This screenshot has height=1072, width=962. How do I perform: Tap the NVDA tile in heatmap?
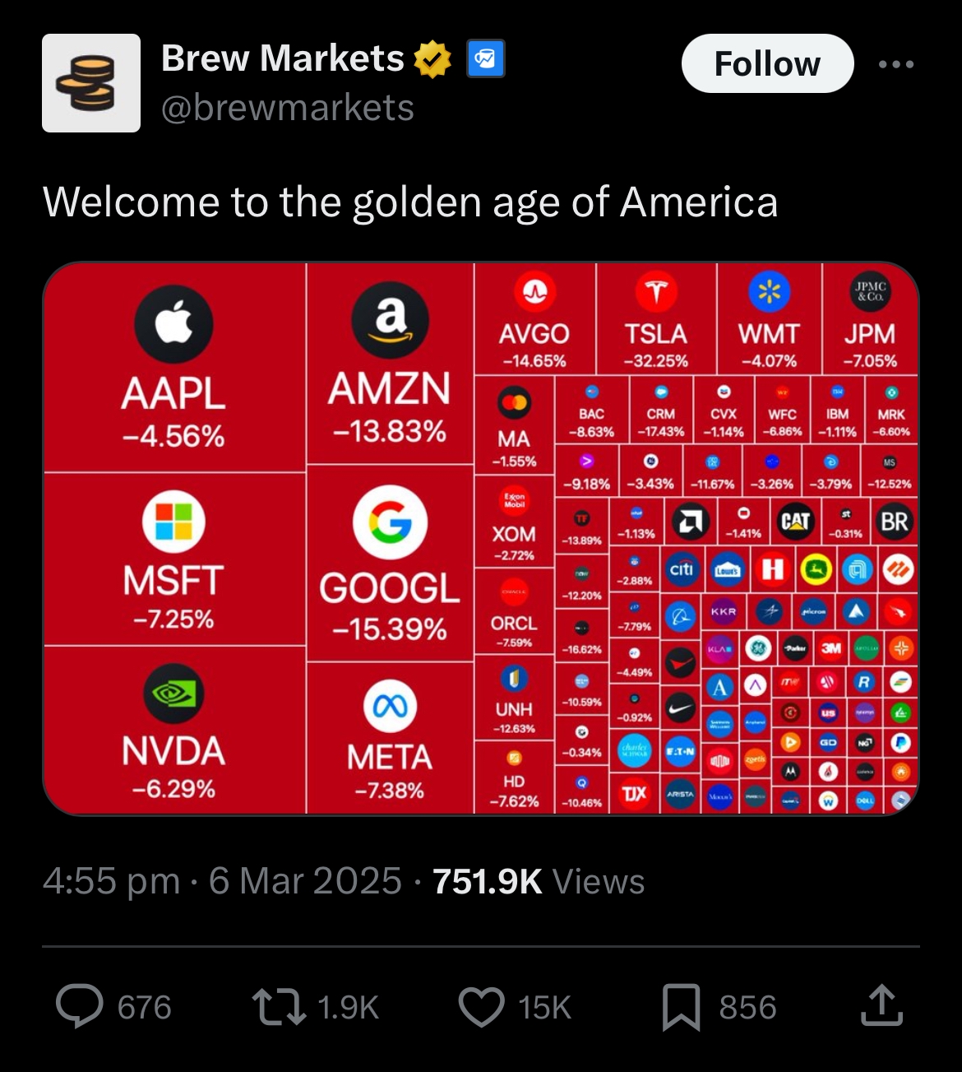point(174,729)
